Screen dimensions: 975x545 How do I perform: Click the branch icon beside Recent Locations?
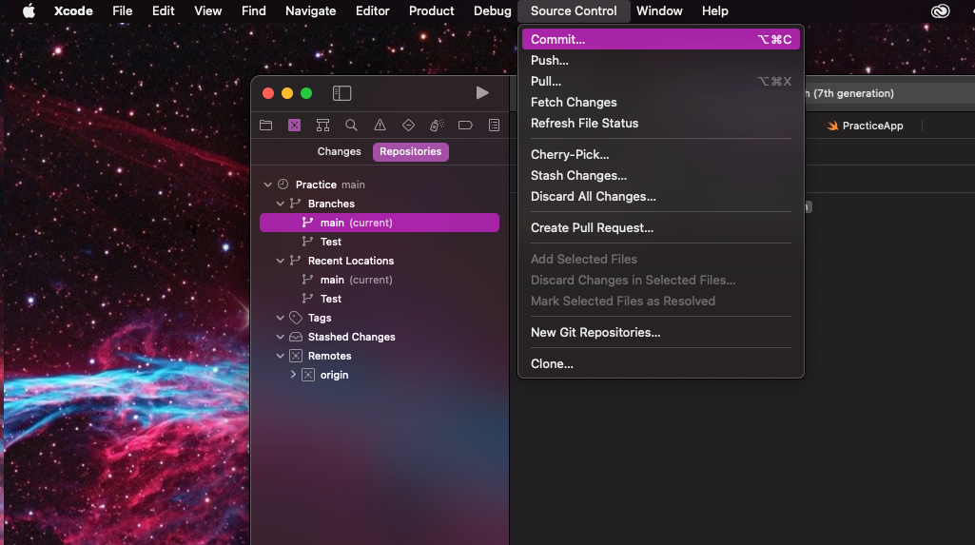pyautogui.click(x=296, y=261)
